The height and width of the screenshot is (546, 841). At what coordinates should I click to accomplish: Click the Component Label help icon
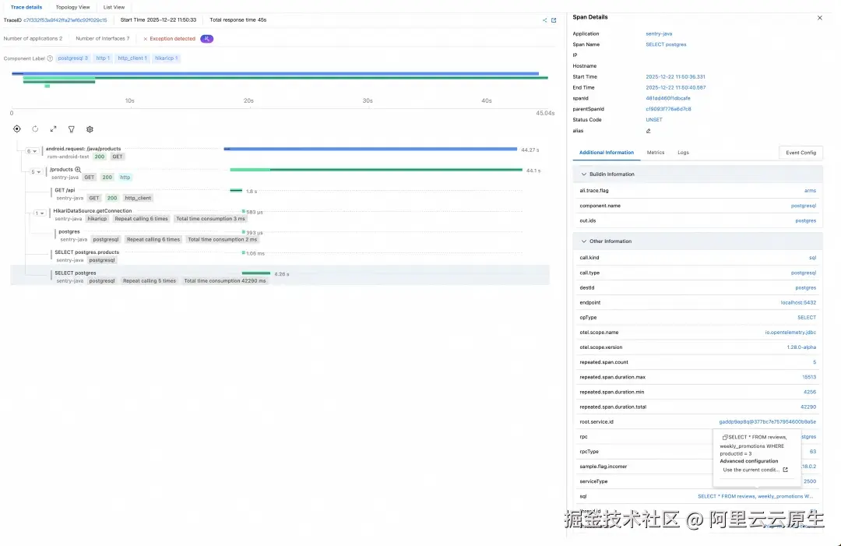pyautogui.click(x=50, y=58)
